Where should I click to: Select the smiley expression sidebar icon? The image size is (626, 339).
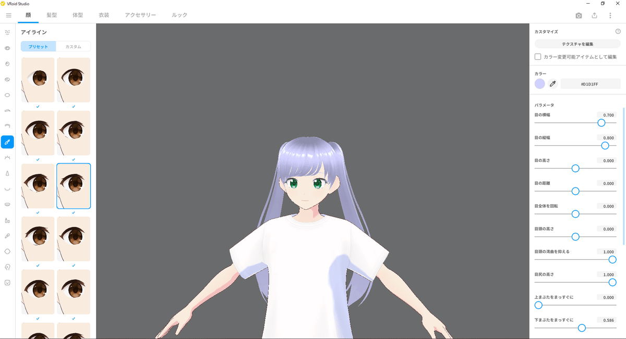[7, 282]
